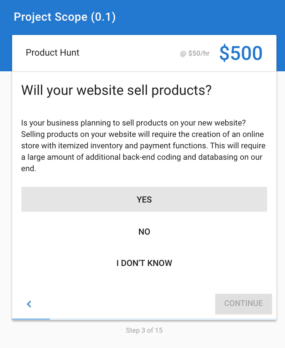Click the $500 price estimate
This screenshot has height=348, width=285.
241,53
